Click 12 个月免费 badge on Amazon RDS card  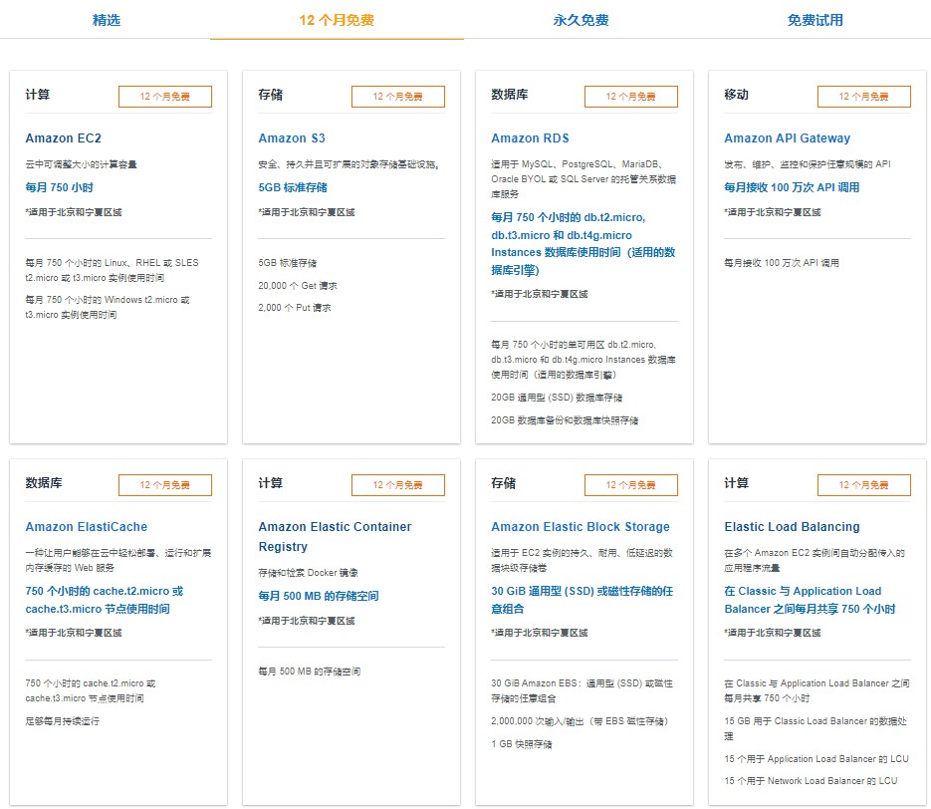coord(631,97)
